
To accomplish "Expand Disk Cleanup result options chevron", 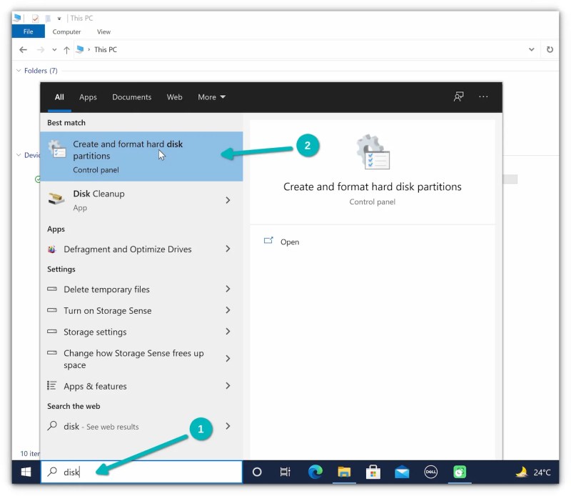I will pyautogui.click(x=228, y=200).
